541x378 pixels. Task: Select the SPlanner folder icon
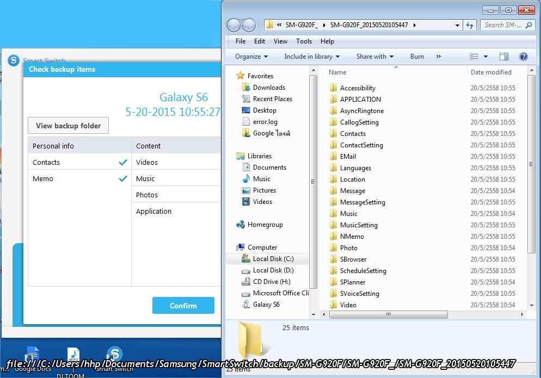(333, 282)
